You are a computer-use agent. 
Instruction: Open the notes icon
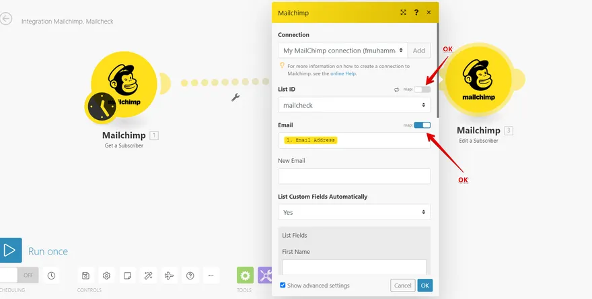tap(128, 275)
